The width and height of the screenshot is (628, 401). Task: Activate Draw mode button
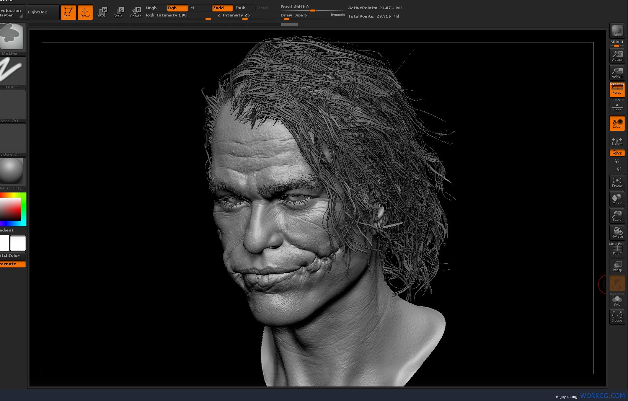click(85, 12)
